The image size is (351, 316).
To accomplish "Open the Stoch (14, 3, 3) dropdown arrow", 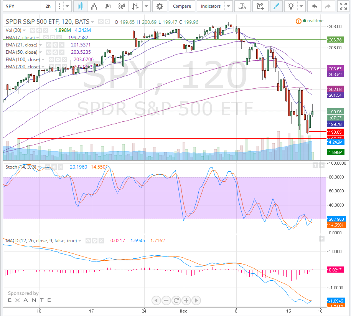I will click(x=39, y=167).
